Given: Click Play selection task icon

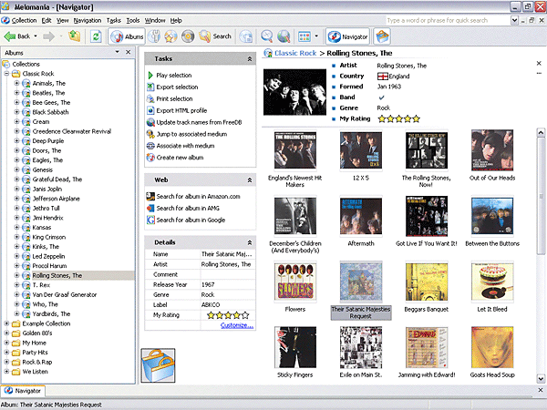Looking at the screenshot, I should tap(150, 76).
